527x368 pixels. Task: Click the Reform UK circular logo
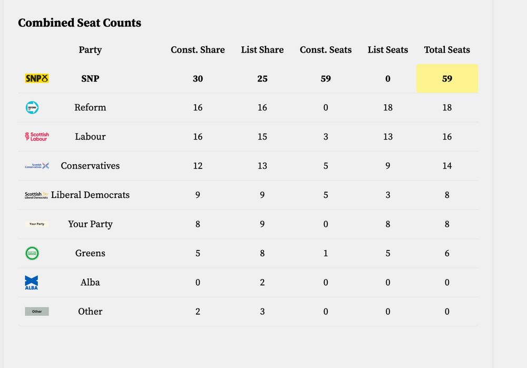(x=32, y=107)
